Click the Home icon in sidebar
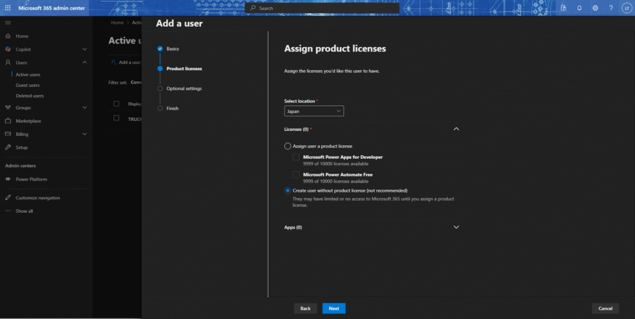Screen dimensions: 635x319 tap(8, 36)
